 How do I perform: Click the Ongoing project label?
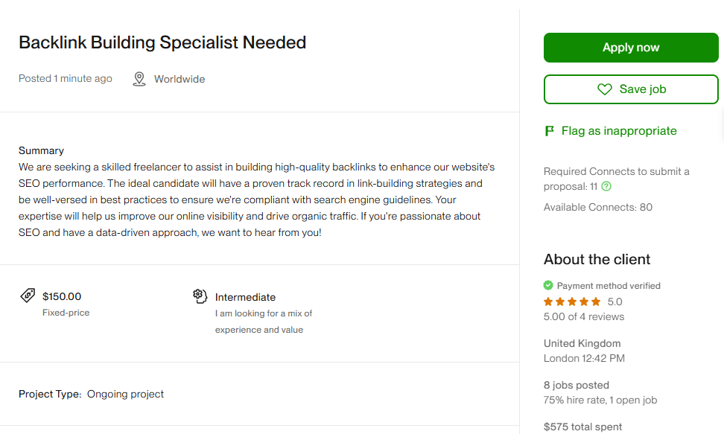124,394
